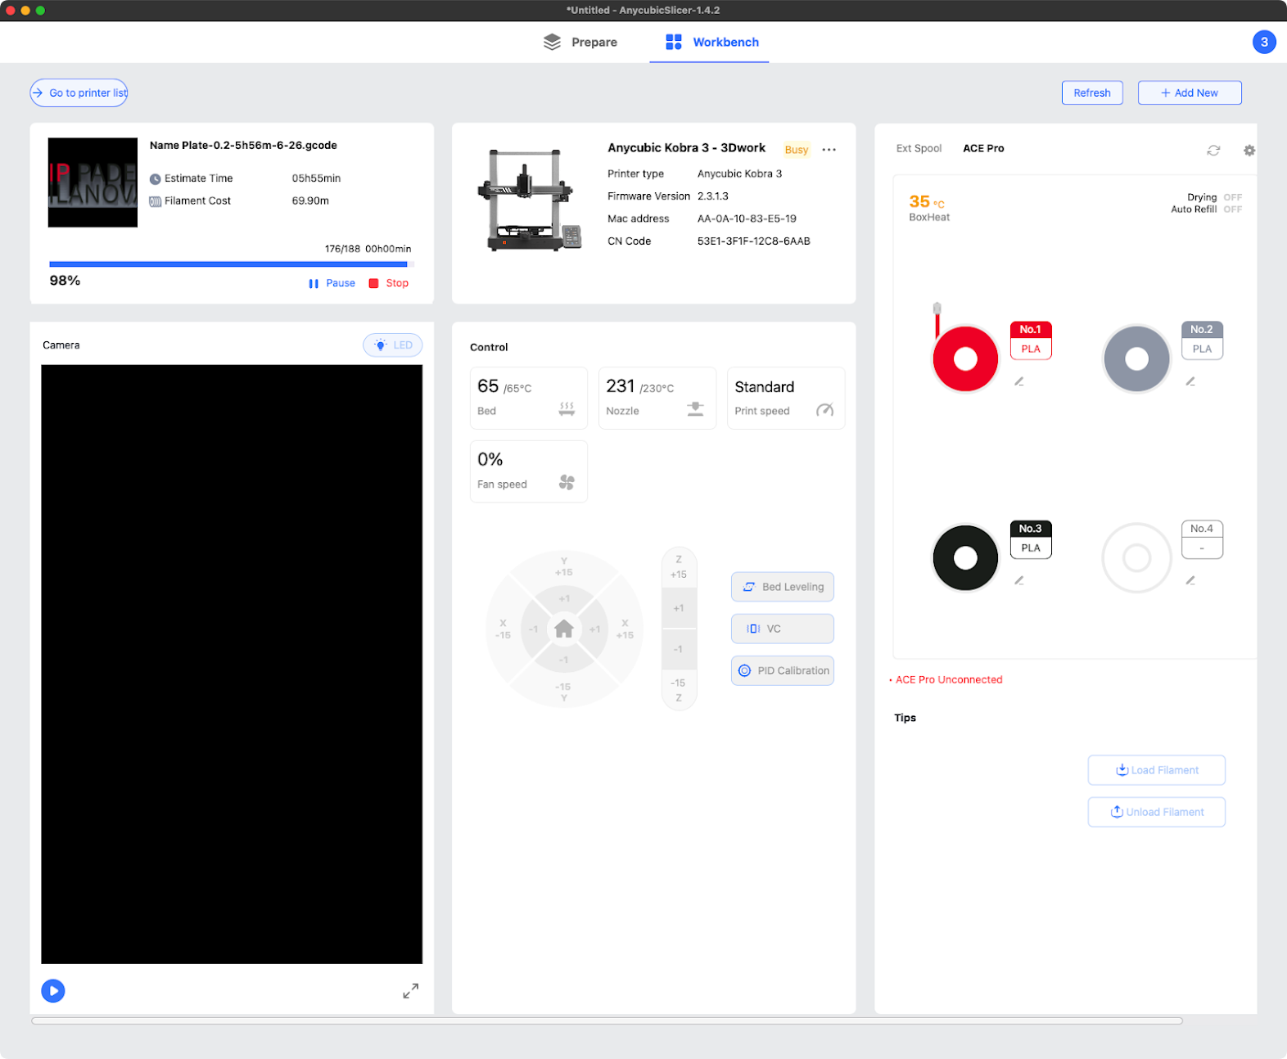1287x1059 pixels.
Task: Click the VC button
Action: click(x=783, y=629)
